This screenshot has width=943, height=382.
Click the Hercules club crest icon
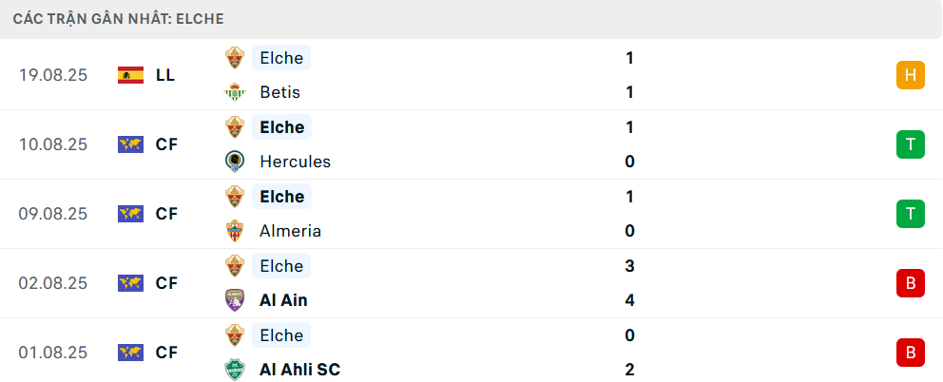[x=235, y=162]
